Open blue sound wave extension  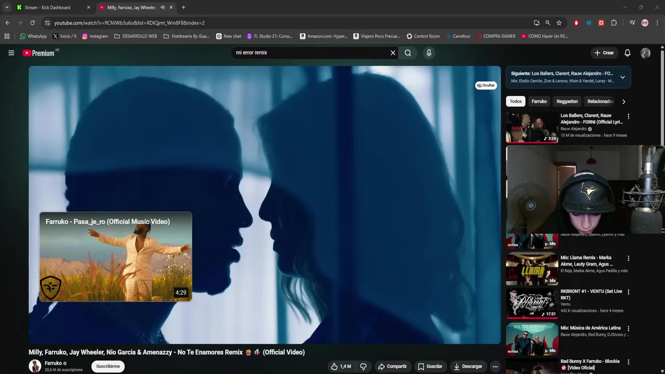coord(589,23)
